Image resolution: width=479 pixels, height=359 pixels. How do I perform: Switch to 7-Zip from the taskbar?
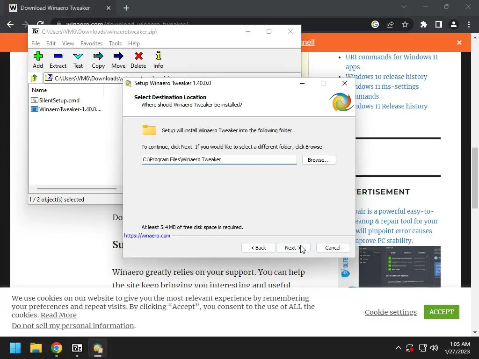coord(77,348)
